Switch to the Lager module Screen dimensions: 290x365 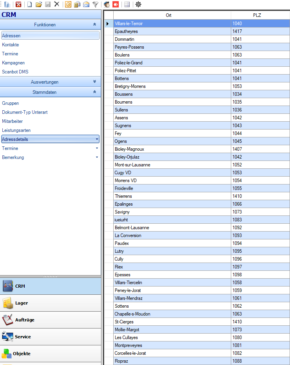[x=51, y=303]
